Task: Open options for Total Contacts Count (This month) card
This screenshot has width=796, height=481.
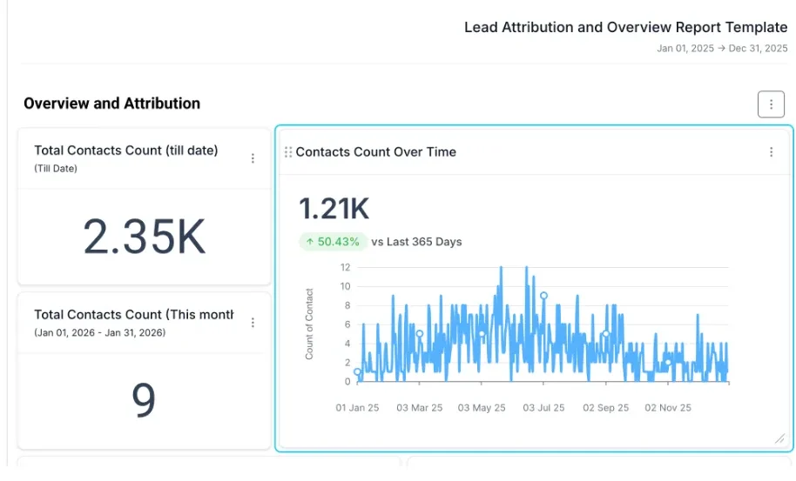Action: coord(253,323)
